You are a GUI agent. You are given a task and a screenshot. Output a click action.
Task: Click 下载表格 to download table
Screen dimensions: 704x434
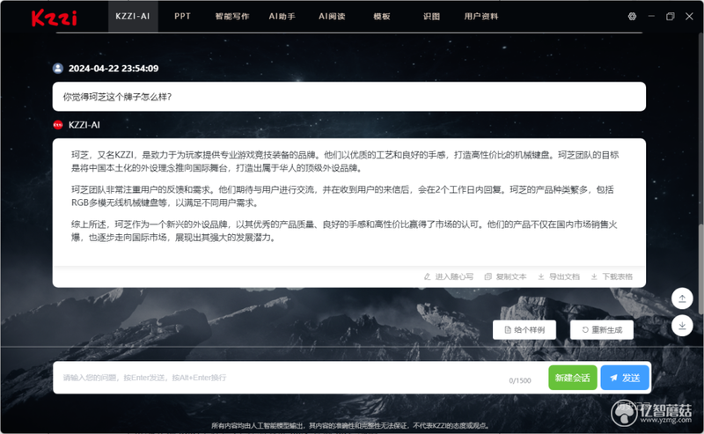(618, 276)
